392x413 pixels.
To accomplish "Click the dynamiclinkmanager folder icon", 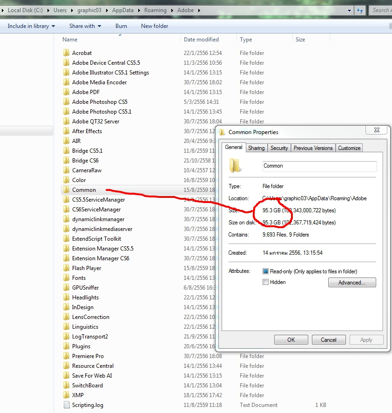I will click(67, 219).
